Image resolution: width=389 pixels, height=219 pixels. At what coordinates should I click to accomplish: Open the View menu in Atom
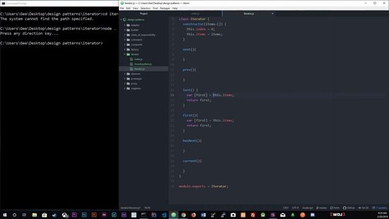pos(135,8)
